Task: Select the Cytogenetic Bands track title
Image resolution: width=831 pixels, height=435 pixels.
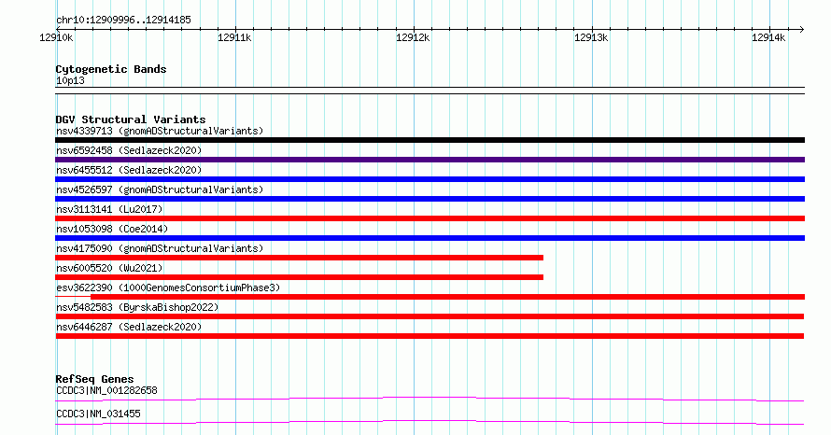Action: [111, 69]
